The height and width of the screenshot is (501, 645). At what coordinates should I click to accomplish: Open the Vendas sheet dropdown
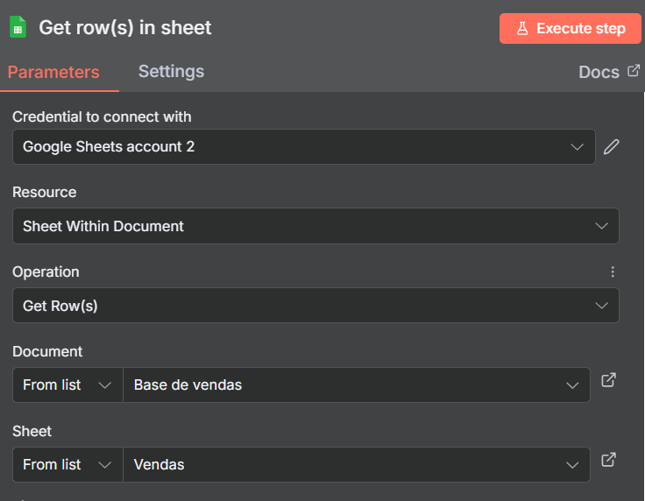pyautogui.click(x=357, y=465)
